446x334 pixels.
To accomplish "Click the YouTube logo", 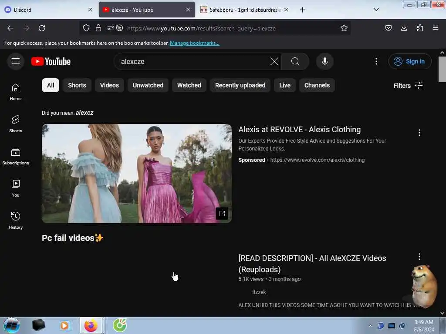I will pos(51,61).
